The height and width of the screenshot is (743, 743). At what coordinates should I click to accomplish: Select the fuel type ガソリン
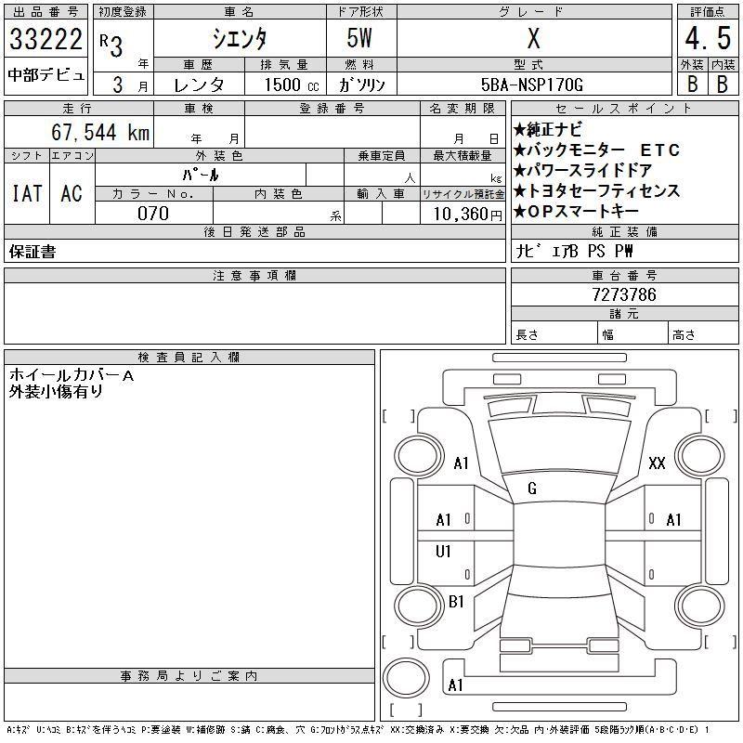(x=362, y=85)
